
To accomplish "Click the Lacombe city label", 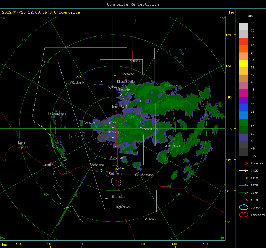I will pos(128,74).
